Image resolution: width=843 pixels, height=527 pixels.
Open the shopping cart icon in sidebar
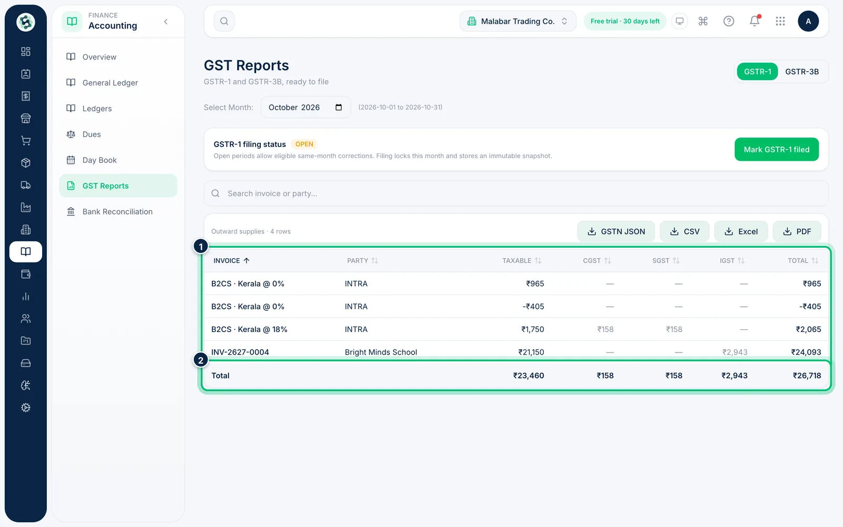click(x=25, y=141)
